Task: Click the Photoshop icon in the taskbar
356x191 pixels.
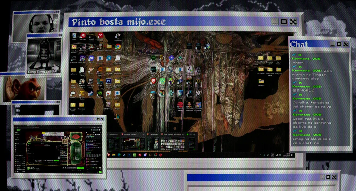Action: (129, 155)
